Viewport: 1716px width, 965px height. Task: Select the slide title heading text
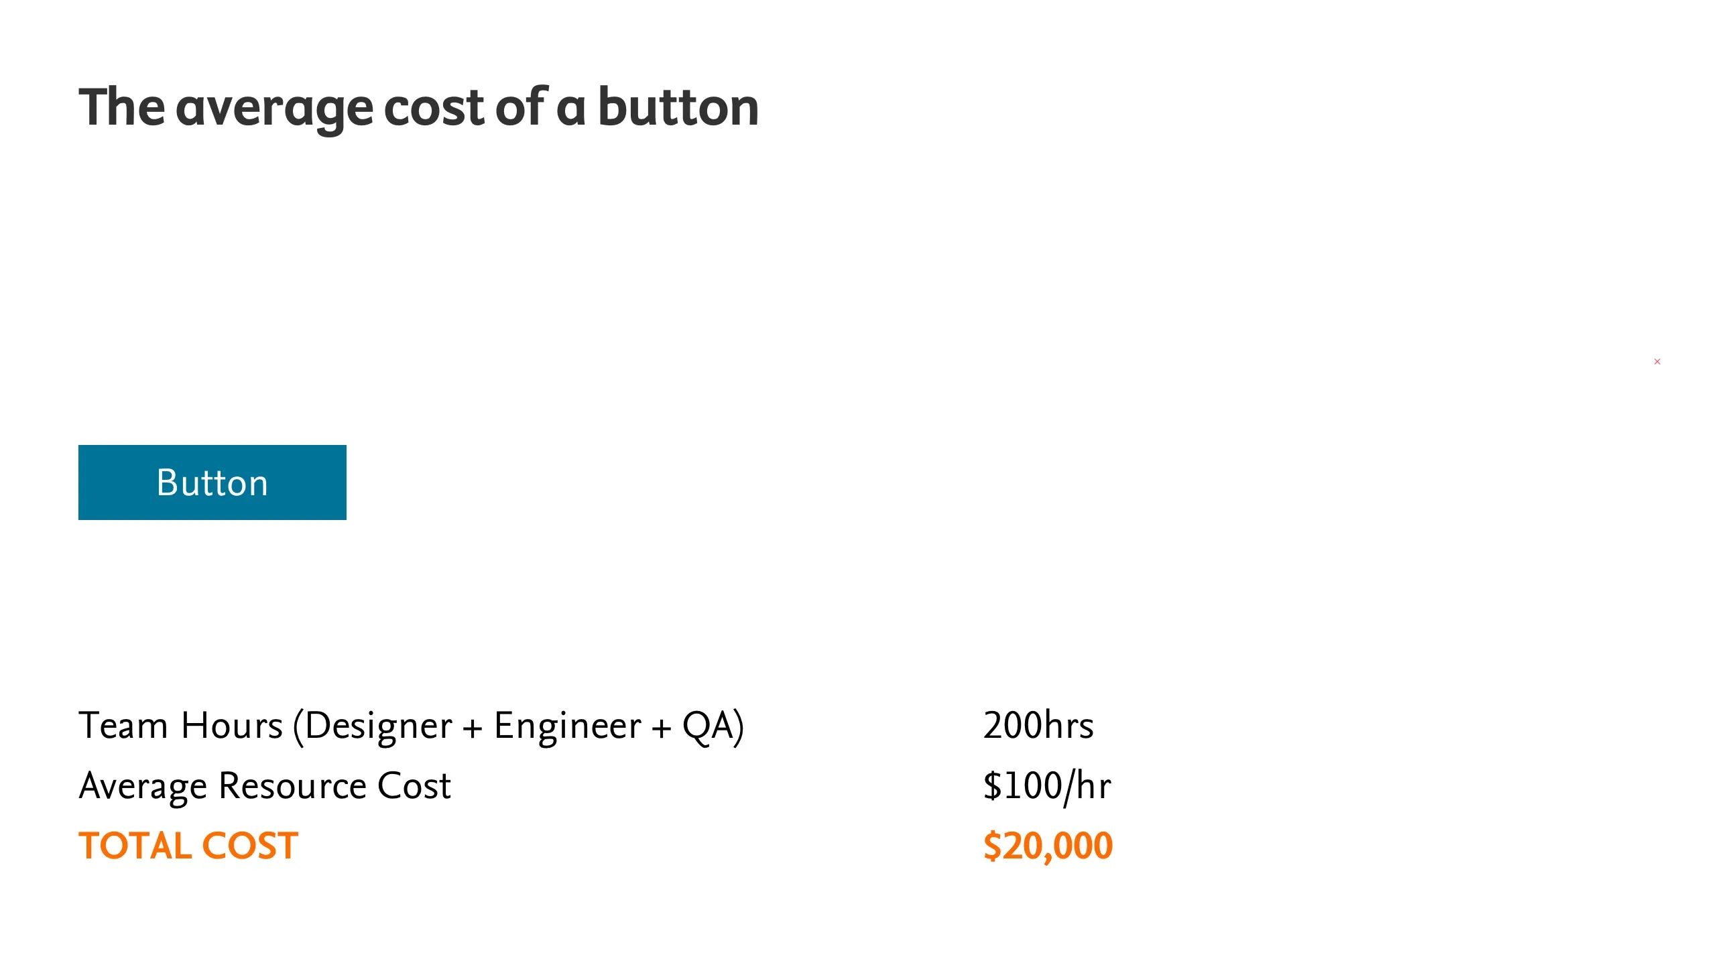point(419,107)
